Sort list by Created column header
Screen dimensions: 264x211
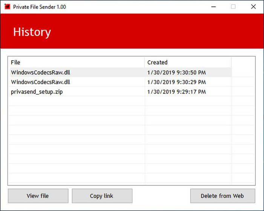tap(188, 63)
